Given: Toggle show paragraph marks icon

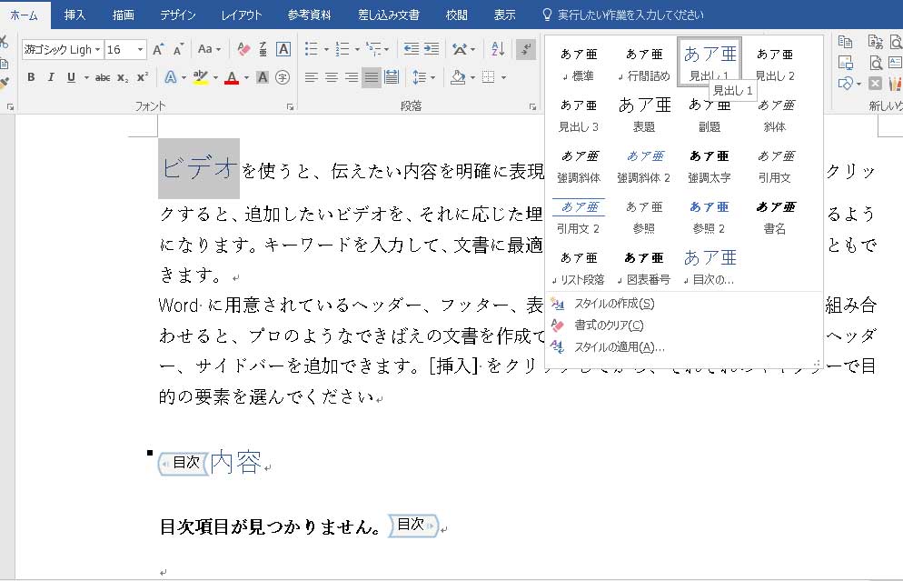Looking at the screenshot, I should [x=526, y=49].
